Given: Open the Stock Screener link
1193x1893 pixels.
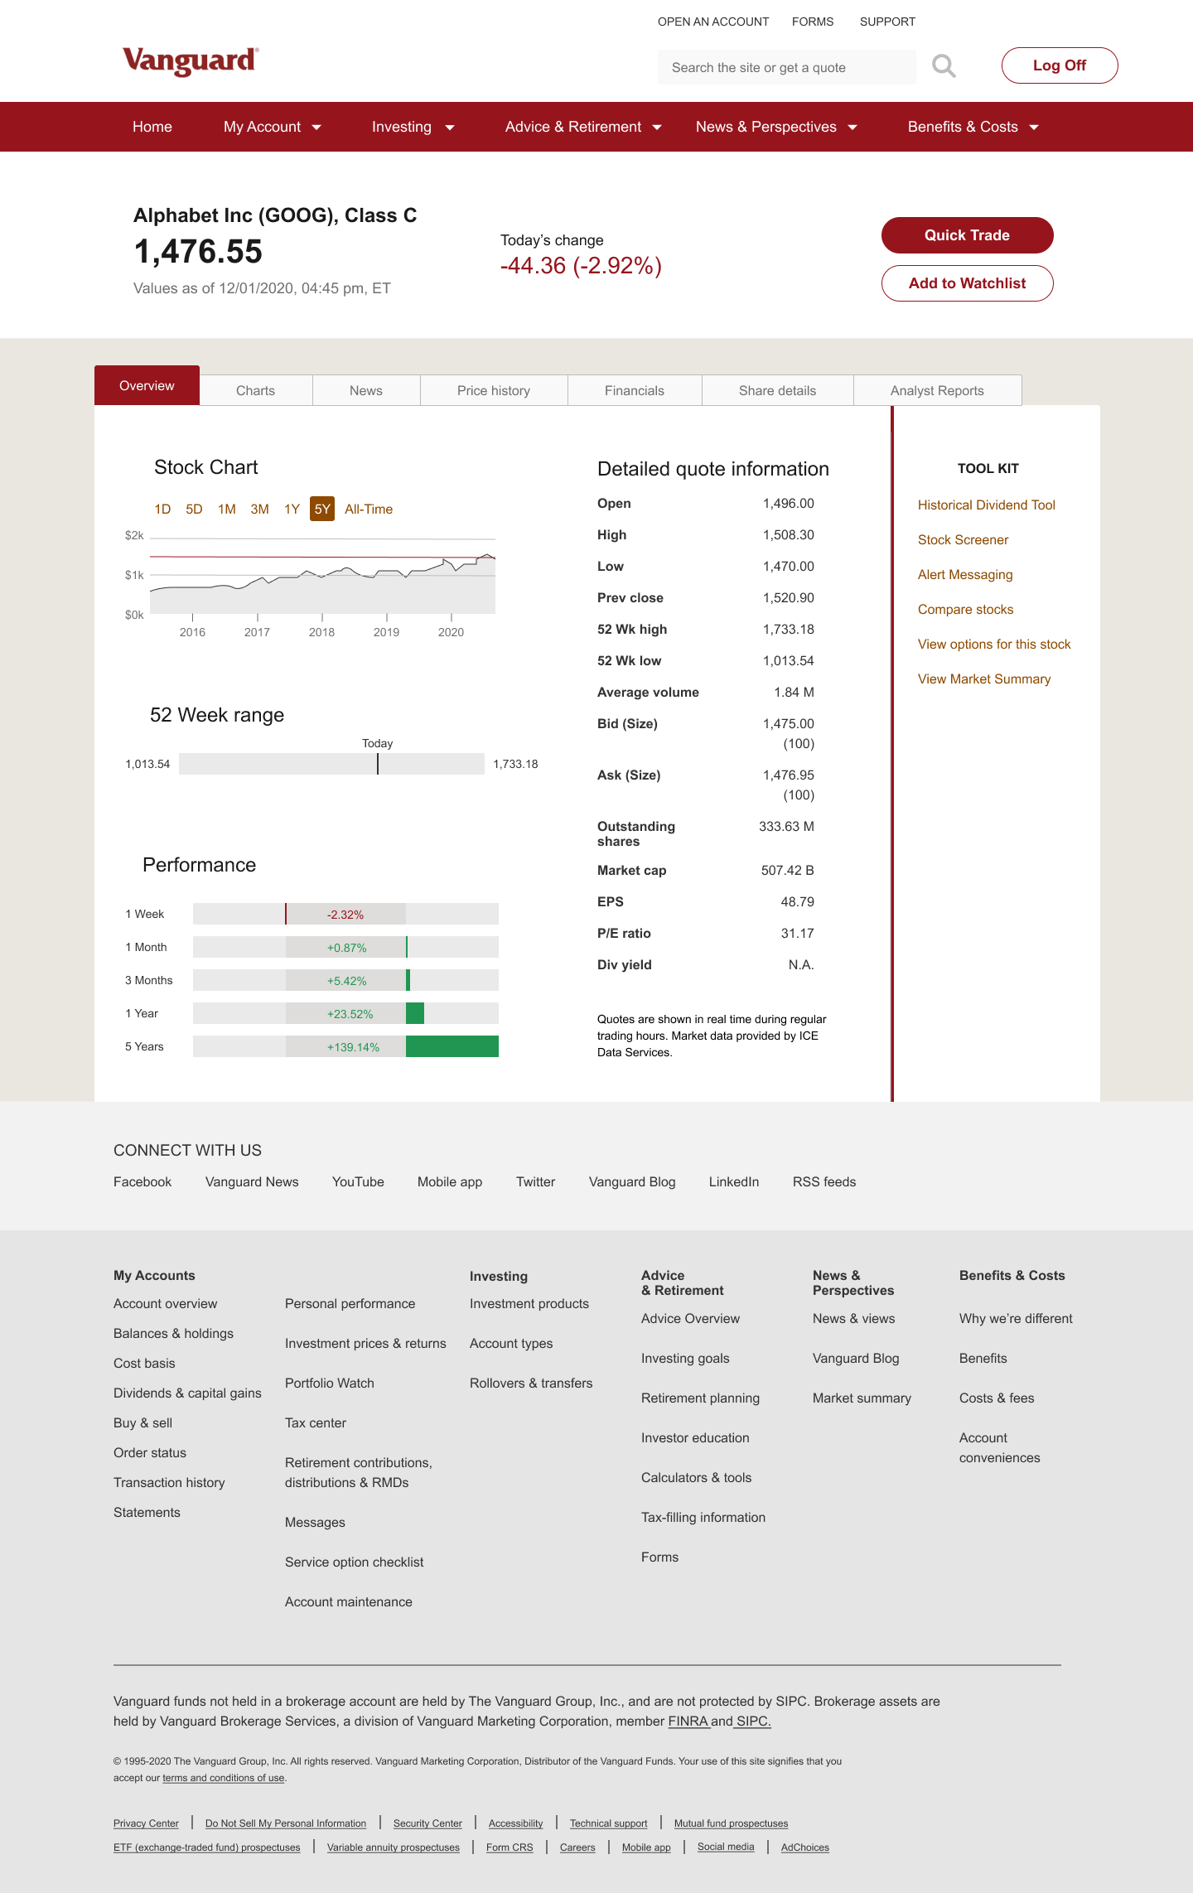Looking at the screenshot, I should [963, 539].
